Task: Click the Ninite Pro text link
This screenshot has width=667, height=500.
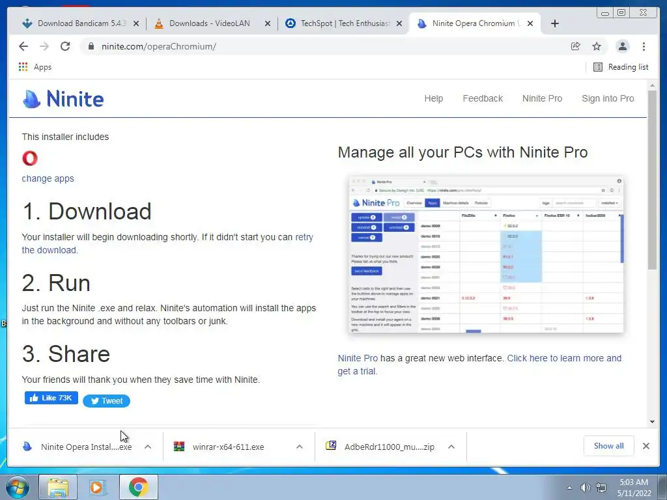Action: [358, 358]
